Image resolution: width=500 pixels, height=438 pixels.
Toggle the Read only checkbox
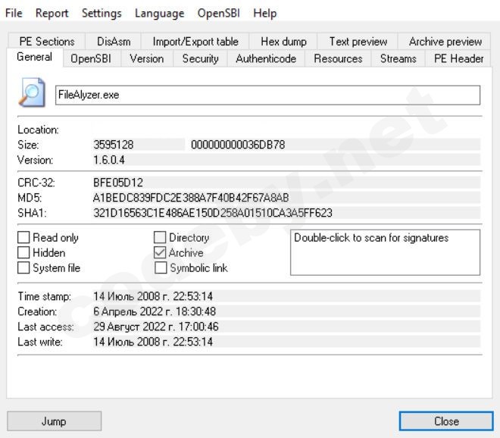[23, 238]
